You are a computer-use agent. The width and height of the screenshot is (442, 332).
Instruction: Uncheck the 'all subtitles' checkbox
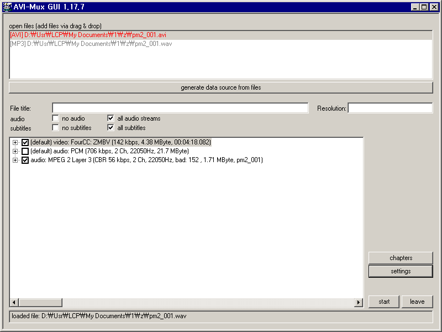tap(110, 128)
